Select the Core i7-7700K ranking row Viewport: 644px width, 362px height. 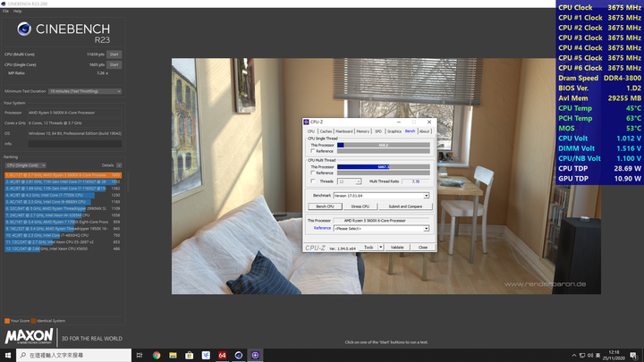tap(64, 195)
